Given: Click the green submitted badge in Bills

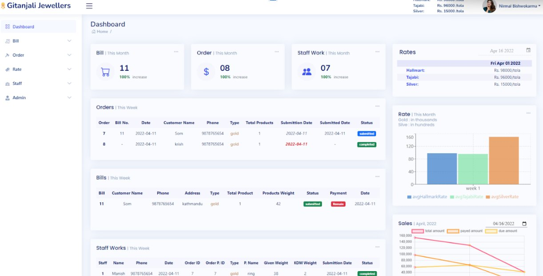Looking at the screenshot, I should tap(312, 204).
